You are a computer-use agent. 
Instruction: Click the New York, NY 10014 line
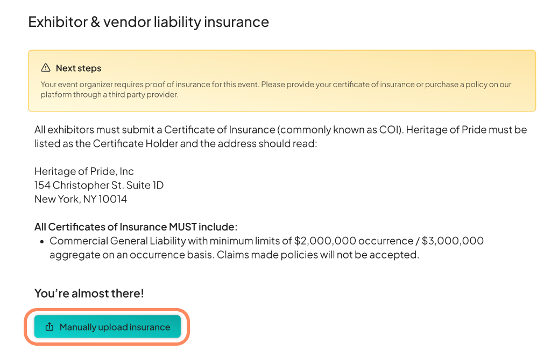pyautogui.click(x=81, y=199)
